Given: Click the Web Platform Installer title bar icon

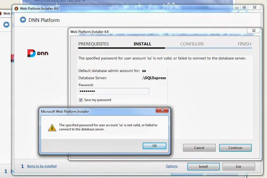Looking at the screenshot, I should 16,8.
